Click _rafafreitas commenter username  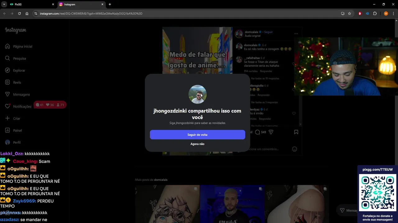point(252,58)
